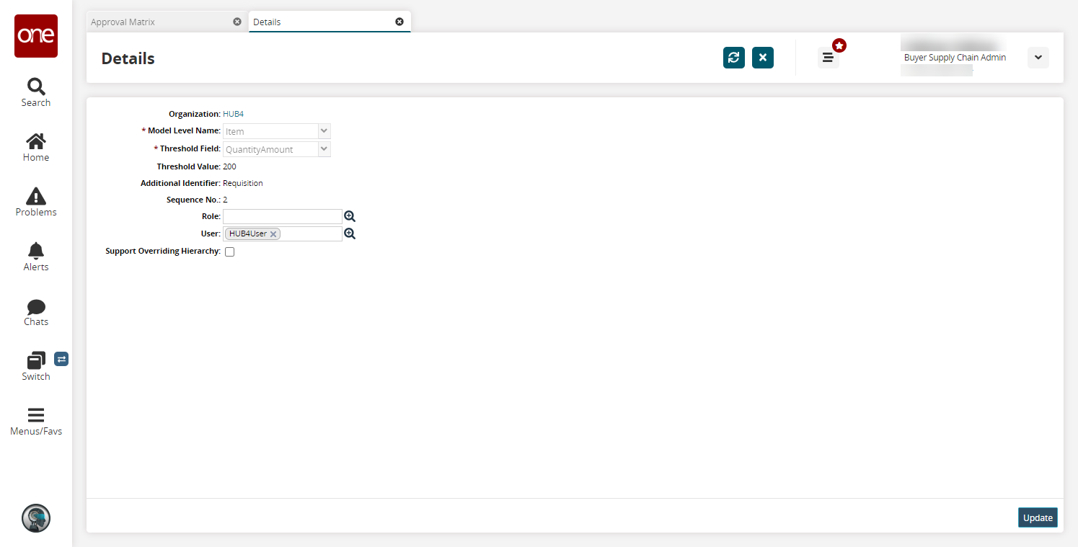
Task: Open the Alerts bell
Action: [x=36, y=257]
